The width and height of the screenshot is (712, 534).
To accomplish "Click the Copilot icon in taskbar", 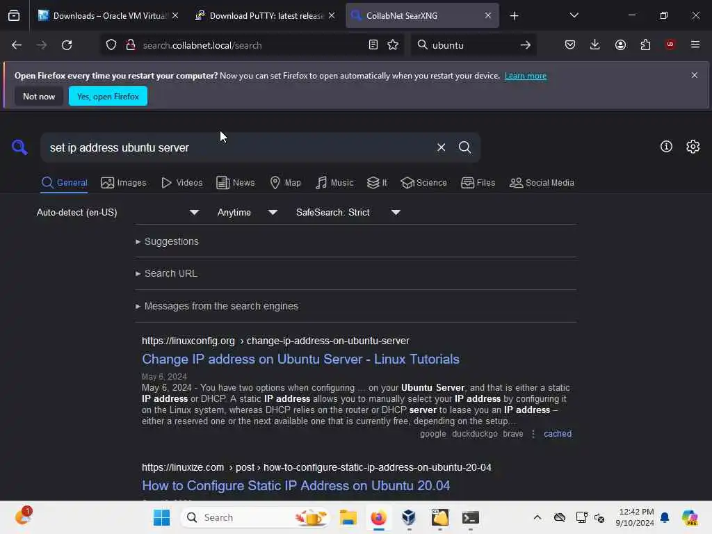I will pos(690,517).
